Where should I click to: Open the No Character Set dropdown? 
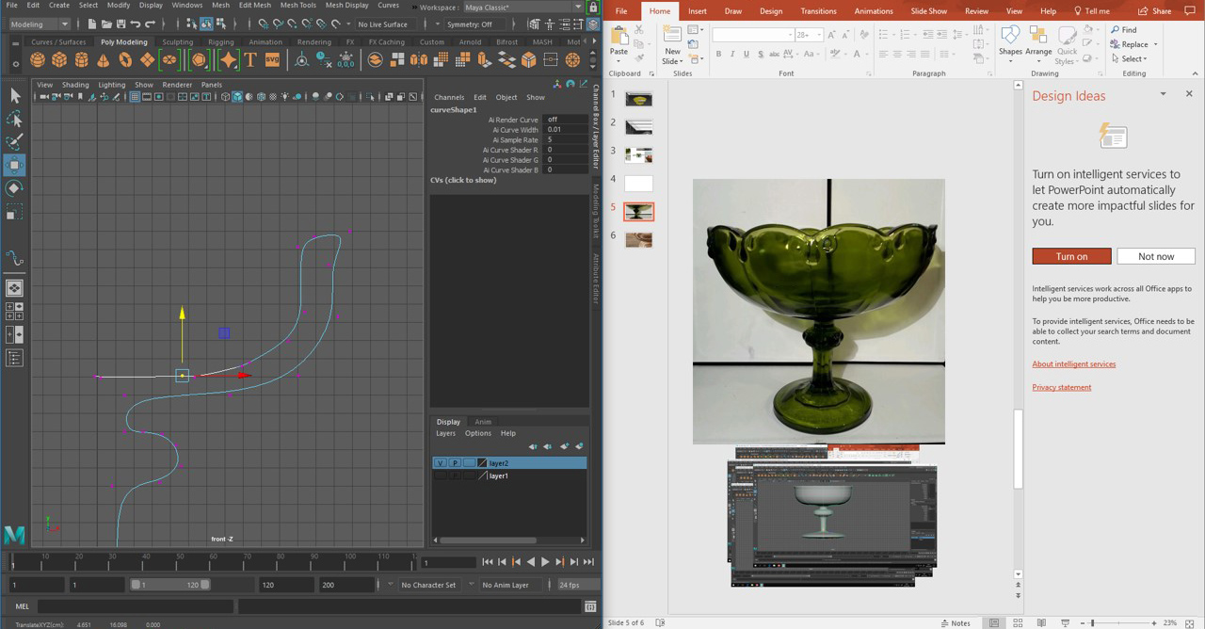point(431,585)
